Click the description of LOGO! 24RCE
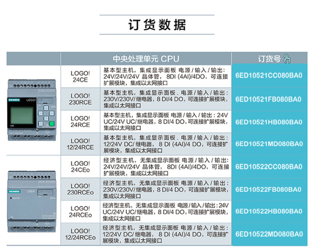The height and width of the screenshot is (247, 310). [166, 122]
